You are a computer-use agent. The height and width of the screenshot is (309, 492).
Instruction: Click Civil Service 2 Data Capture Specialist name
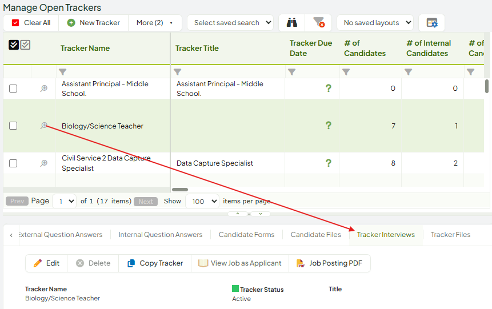pyautogui.click(x=106, y=163)
